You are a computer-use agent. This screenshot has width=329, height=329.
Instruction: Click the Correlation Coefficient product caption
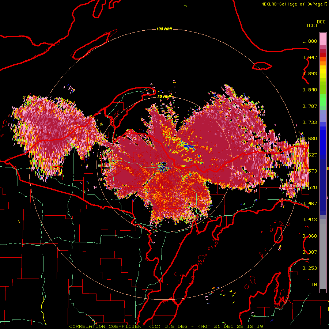(166, 326)
